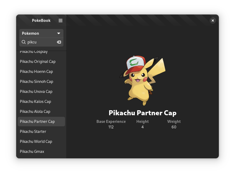Viewport: 235px width, 176px height.
Task: Select Pikachu Starter in list
Action: point(41,132)
